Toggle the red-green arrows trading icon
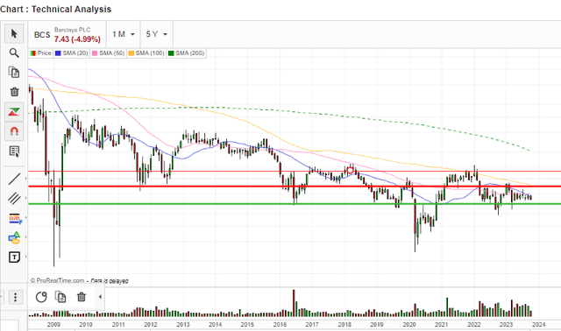561x331 pixels. (x=14, y=112)
